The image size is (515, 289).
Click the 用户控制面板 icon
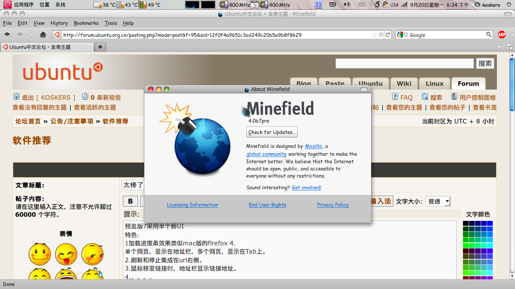[x=454, y=97]
